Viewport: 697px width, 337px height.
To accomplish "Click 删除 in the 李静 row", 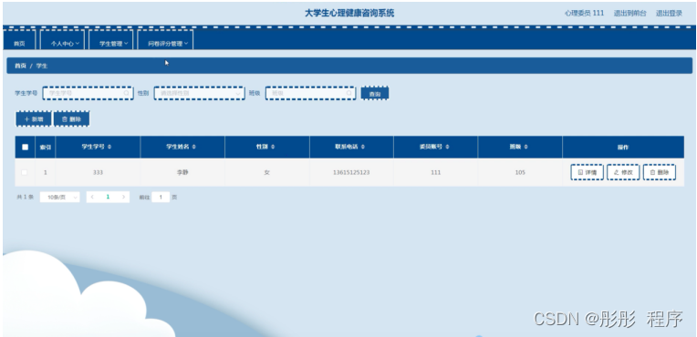I will pyautogui.click(x=660, y=172).
